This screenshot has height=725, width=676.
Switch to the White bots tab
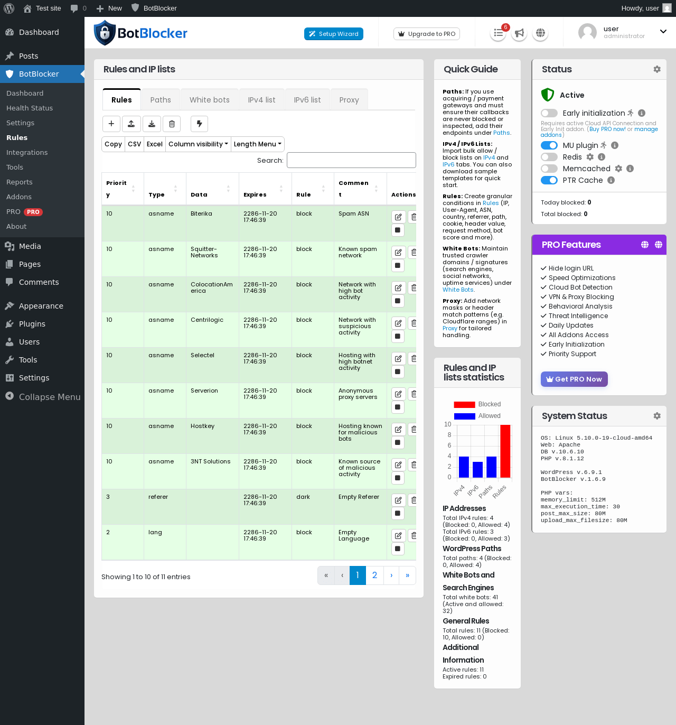pyautogui.click(x=210, y=100)
